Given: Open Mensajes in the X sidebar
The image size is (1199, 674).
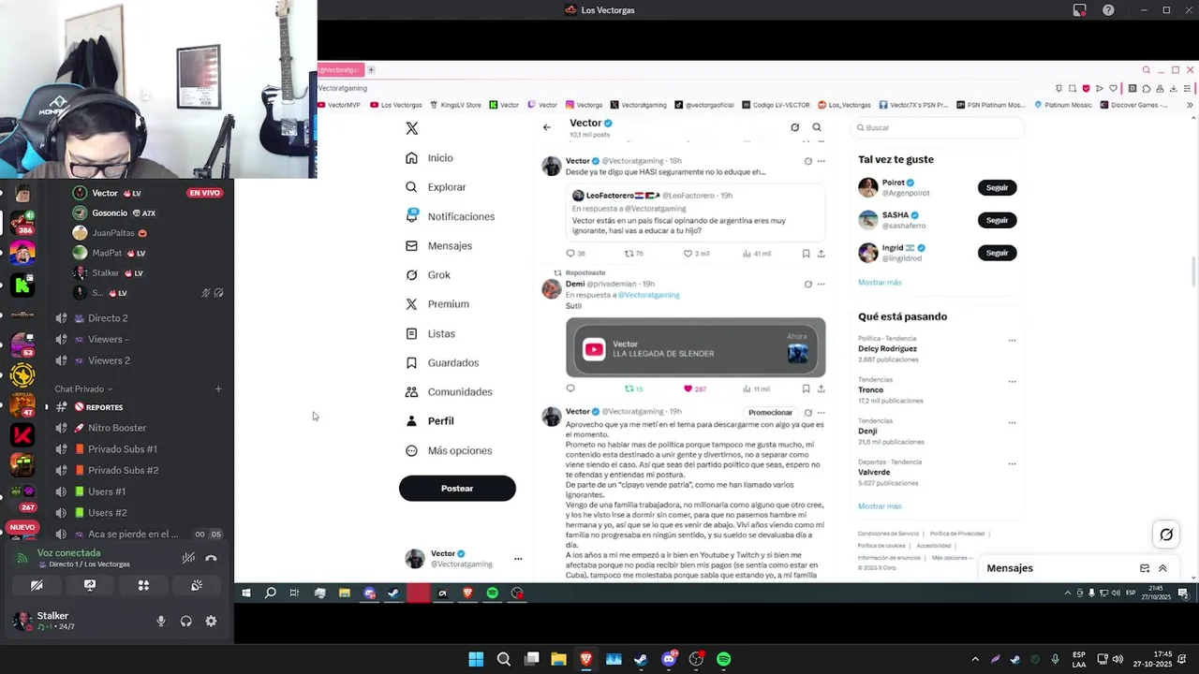Looking at the screenshot, I should [438, 245].
